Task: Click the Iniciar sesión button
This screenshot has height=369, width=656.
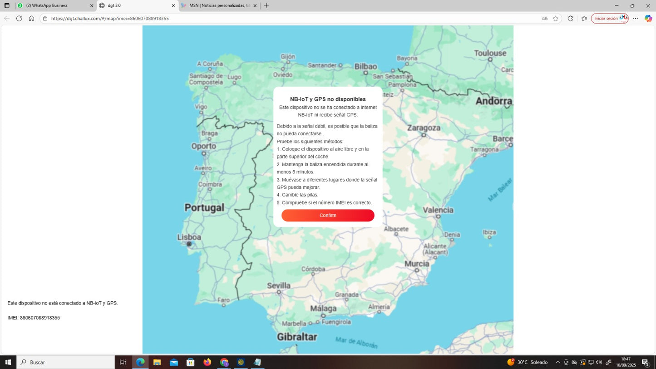Action: coord(606,19)
